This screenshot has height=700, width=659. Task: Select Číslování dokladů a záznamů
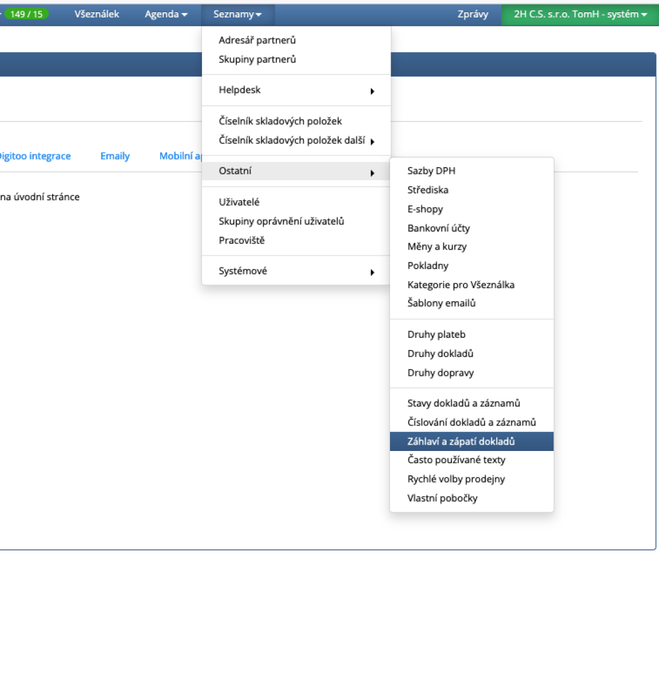tap(471, 423)
